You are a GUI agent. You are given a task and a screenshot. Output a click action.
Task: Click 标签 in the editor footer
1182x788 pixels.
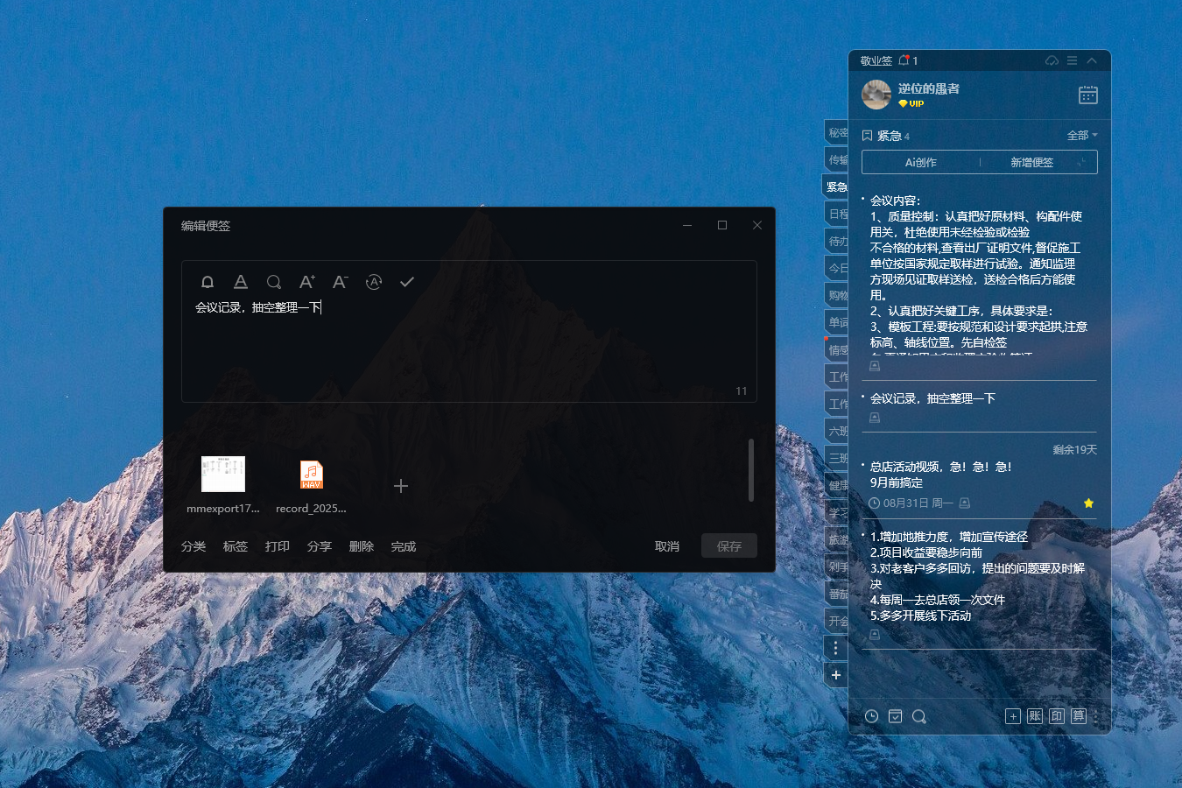[236, 546]
